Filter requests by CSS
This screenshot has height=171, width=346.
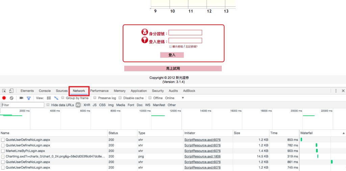[102, 105]
